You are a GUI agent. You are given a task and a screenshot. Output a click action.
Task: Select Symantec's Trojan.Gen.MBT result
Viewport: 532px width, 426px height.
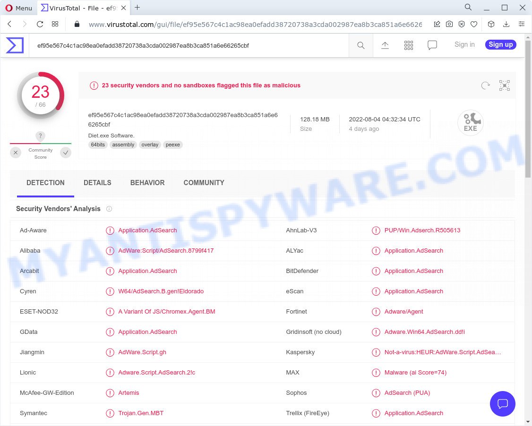pos(141,413)
